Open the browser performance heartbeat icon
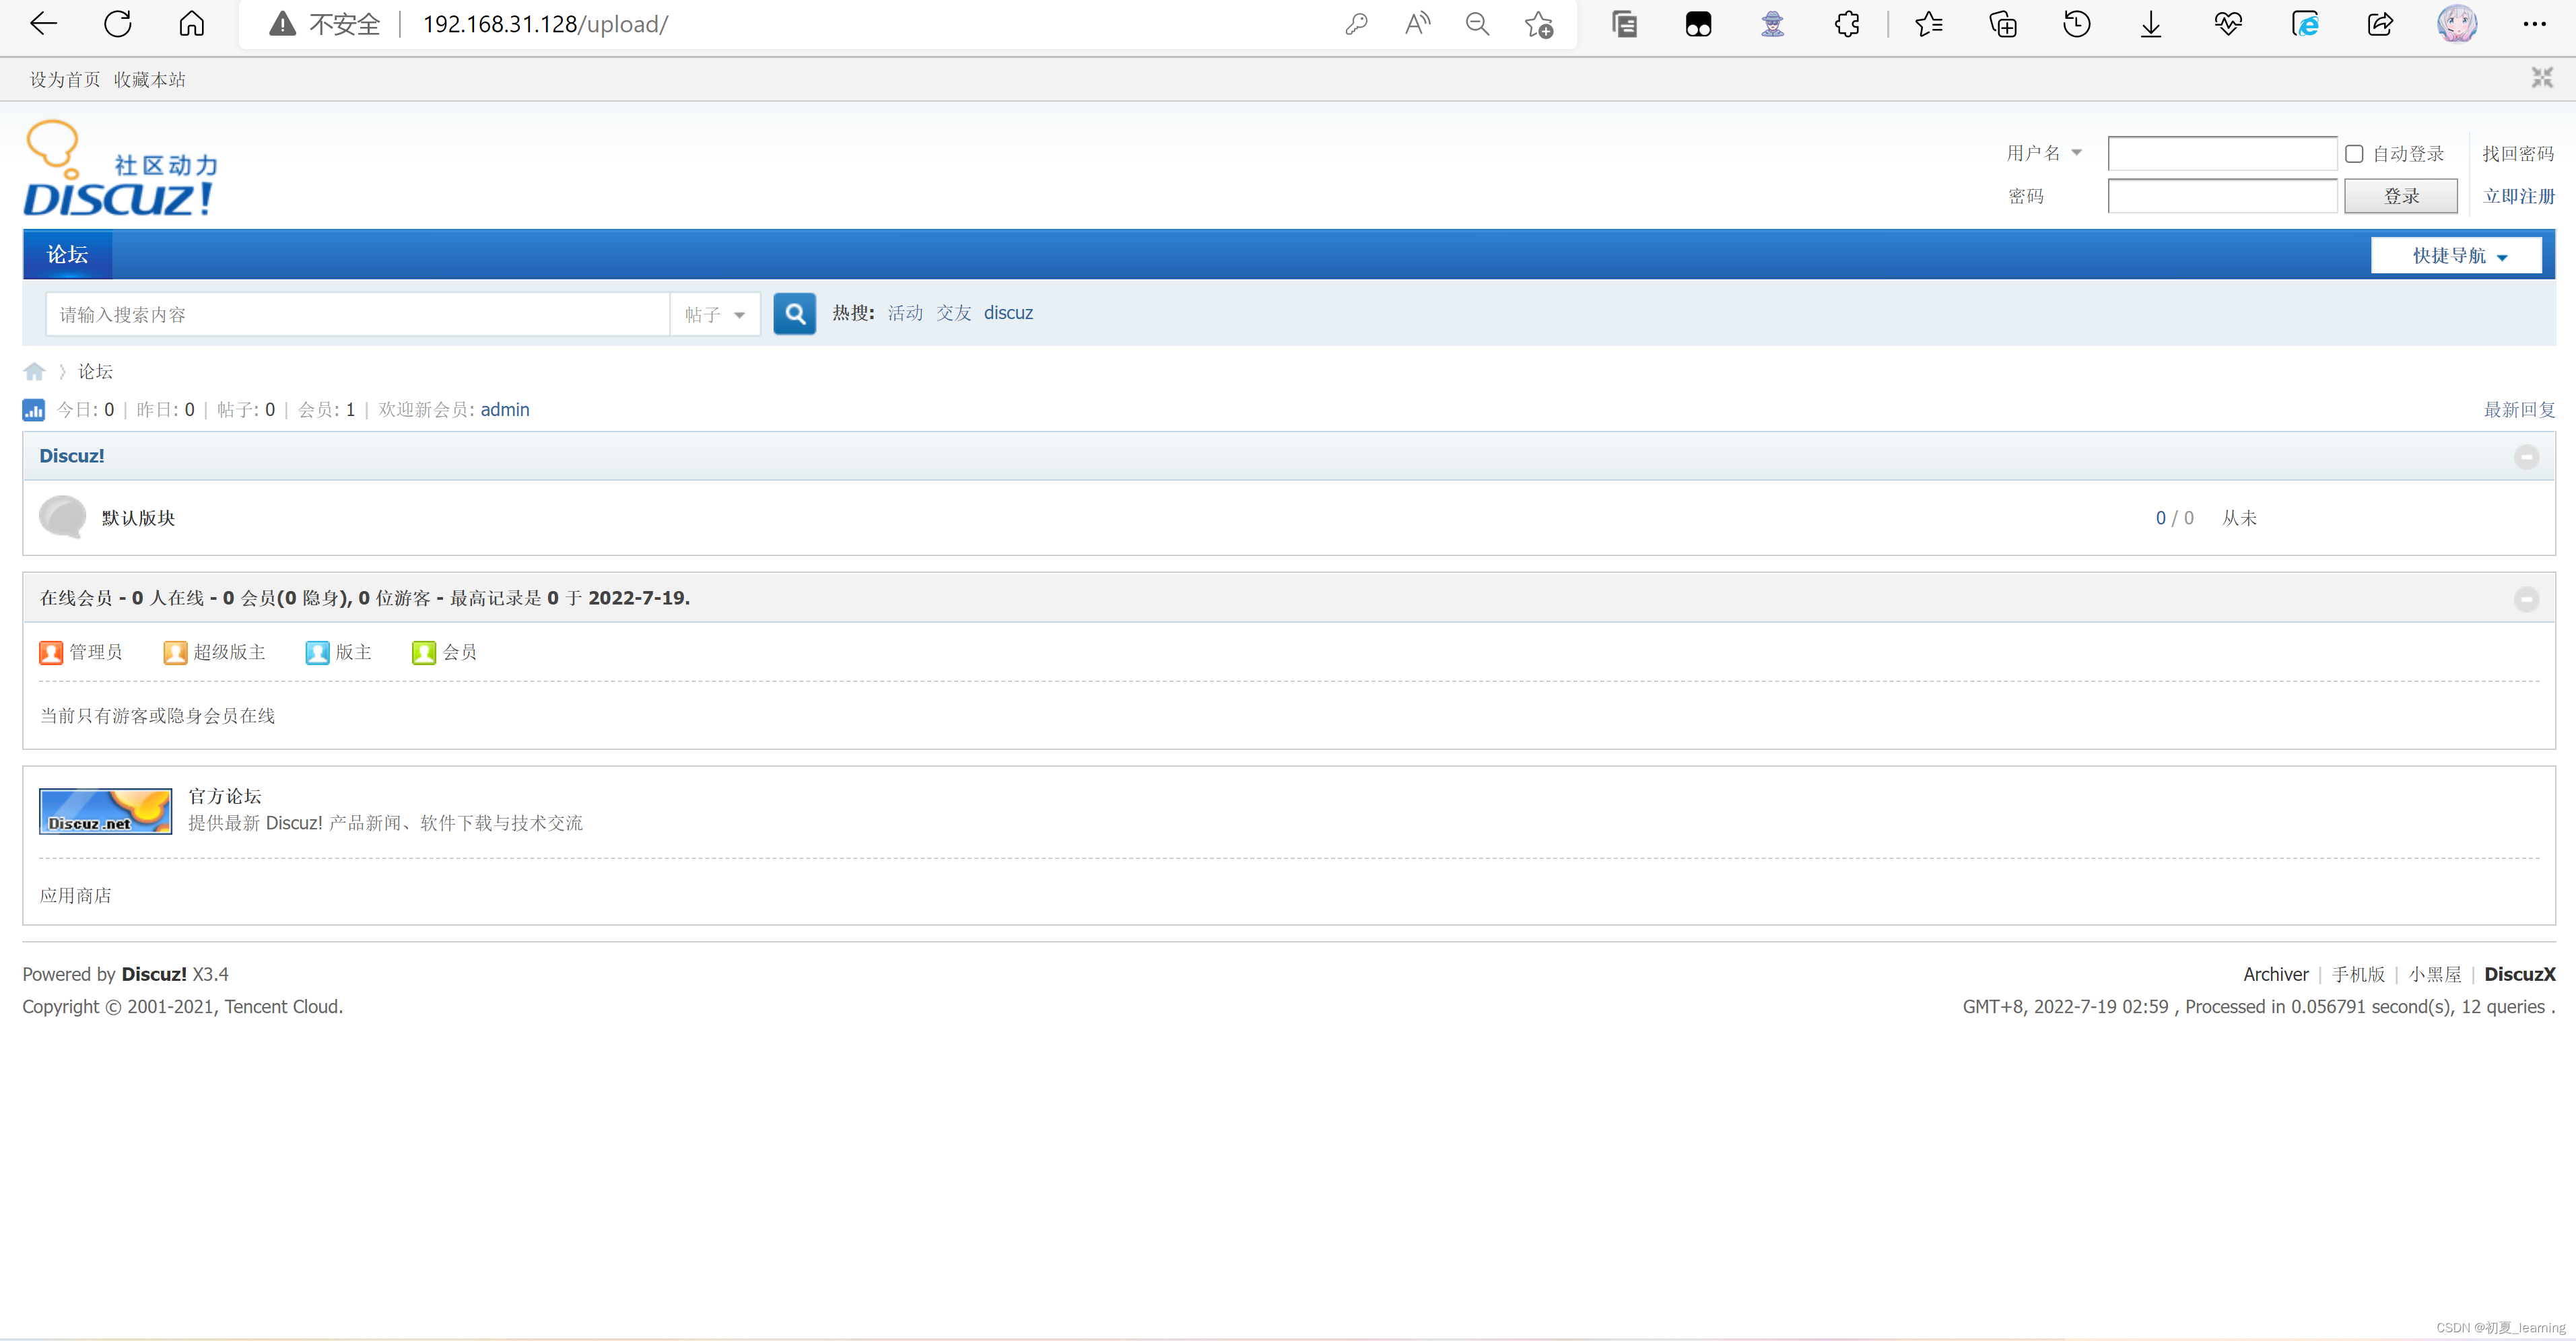This screenshot has height=1341, width=2576. click(x=2228, y=24)
